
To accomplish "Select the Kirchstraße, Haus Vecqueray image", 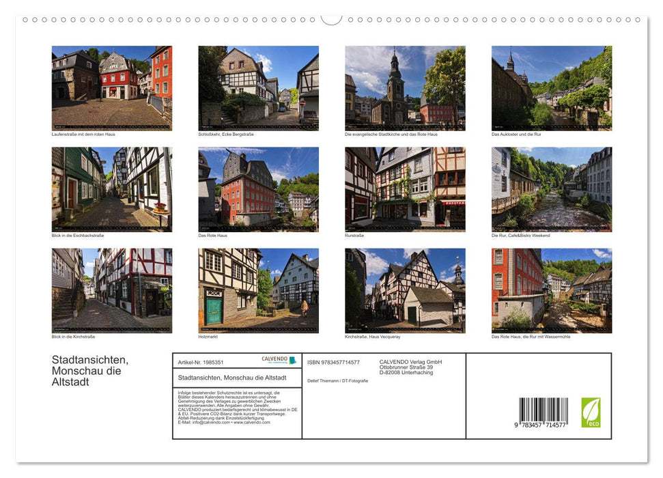I will tap(405, 290).
